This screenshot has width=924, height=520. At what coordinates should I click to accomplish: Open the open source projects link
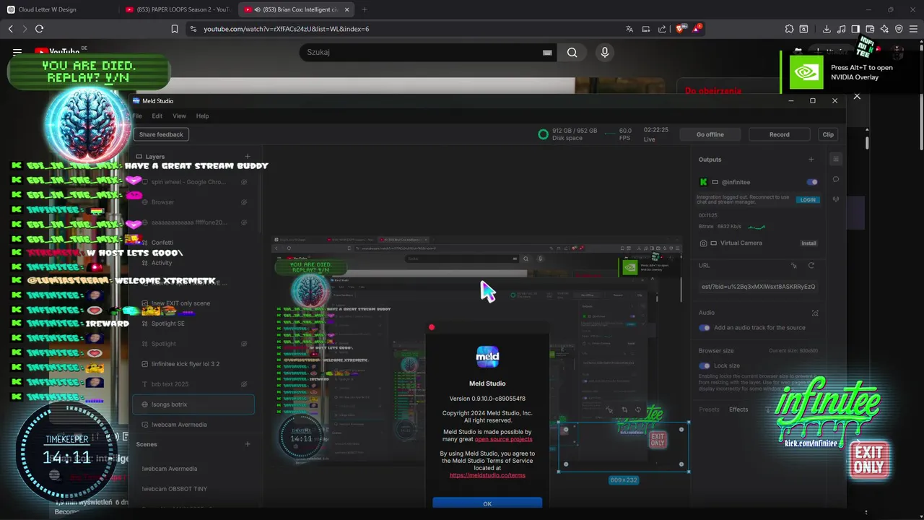[503, 439]
